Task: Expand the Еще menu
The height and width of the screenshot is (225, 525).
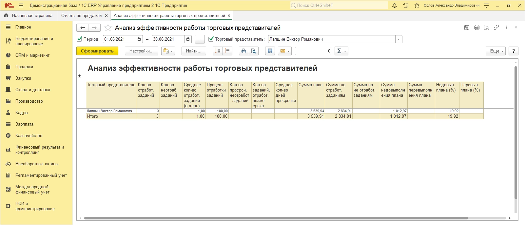Action: (x=496, y=51)
